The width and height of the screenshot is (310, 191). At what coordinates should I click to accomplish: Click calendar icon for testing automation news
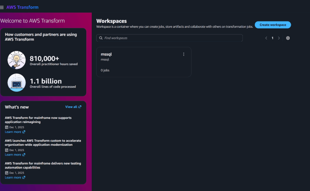(x=7, y=173)
